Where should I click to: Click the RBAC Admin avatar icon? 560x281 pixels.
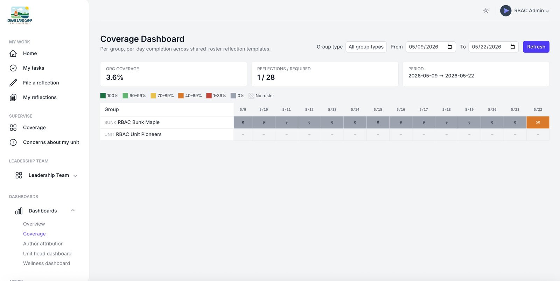click(x=506, y=11)
